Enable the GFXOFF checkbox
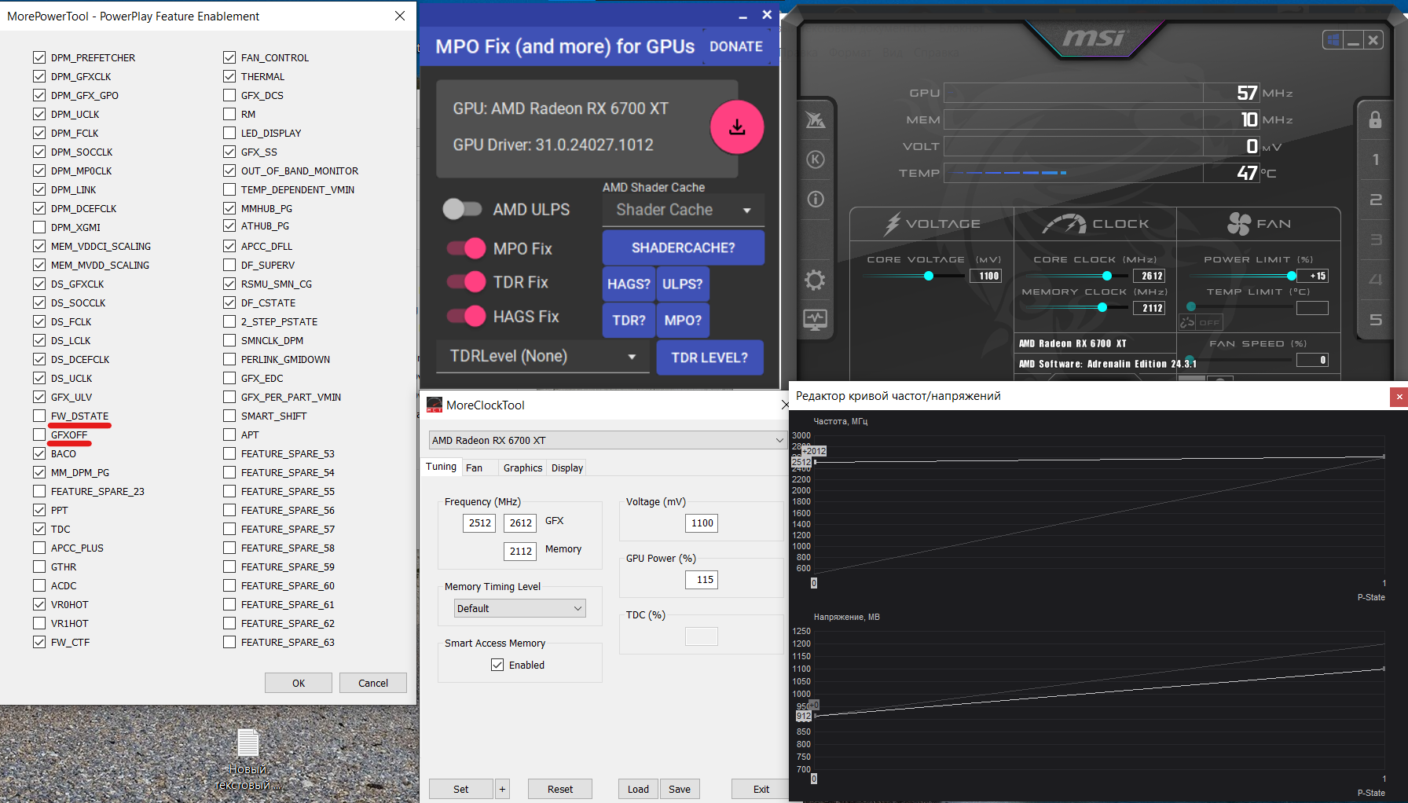1408x803 pixels. [x=39, y=434]
